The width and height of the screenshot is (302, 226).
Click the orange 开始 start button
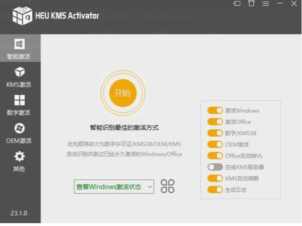click(123, 93)
